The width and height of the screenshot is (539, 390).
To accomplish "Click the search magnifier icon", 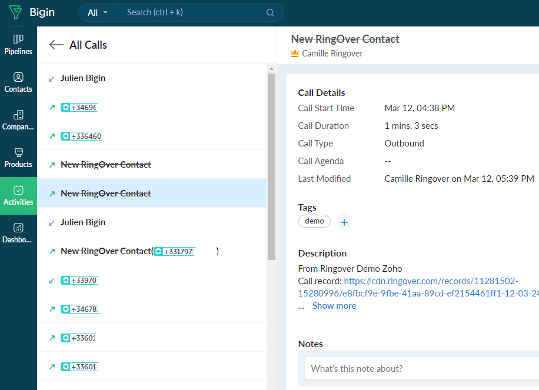I will point(270,13).
